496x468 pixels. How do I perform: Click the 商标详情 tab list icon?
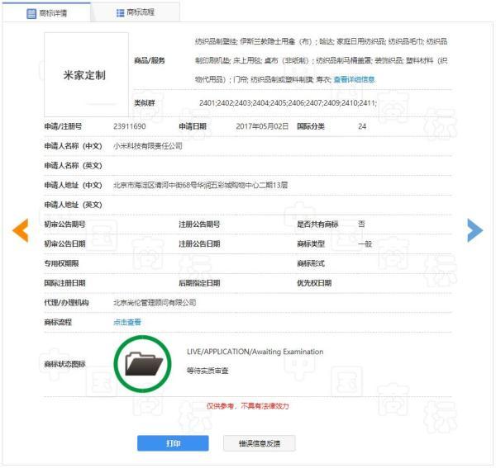pyautogui.click(x=31, y=13)
